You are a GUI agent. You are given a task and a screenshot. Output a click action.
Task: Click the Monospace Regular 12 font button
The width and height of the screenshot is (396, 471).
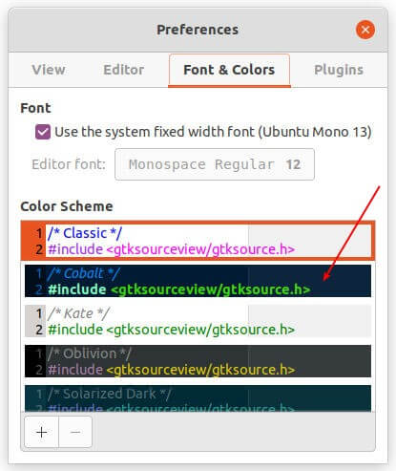coord(215,164)
